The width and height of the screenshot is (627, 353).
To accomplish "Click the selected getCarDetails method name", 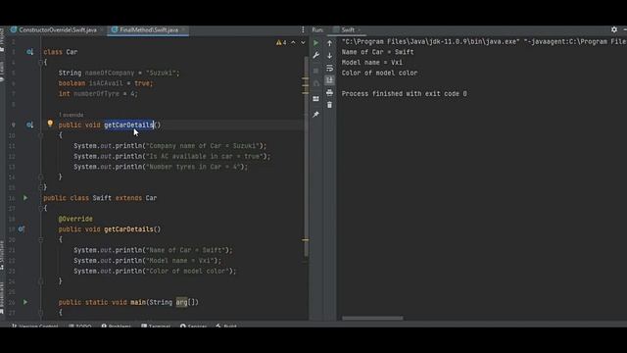I will pos(128,125).
